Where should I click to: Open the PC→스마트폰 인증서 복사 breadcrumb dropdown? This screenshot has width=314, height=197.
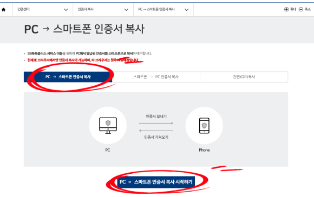click(x=163, y=10)
